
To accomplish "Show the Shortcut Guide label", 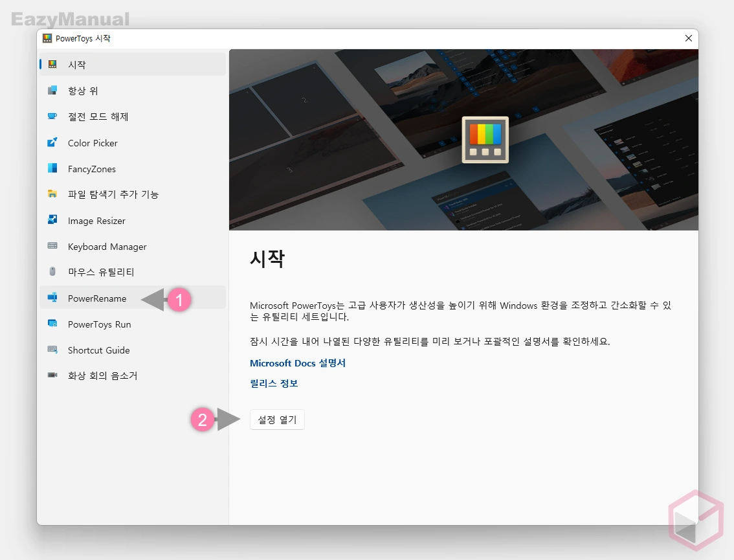I will click(x=99, y=350).
